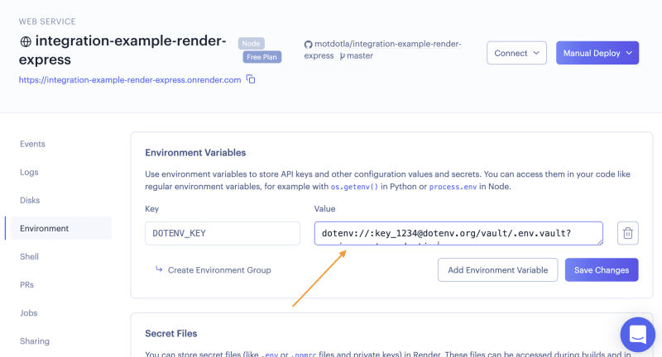
Task: Go to the Events section
Action: click(32, 144)
